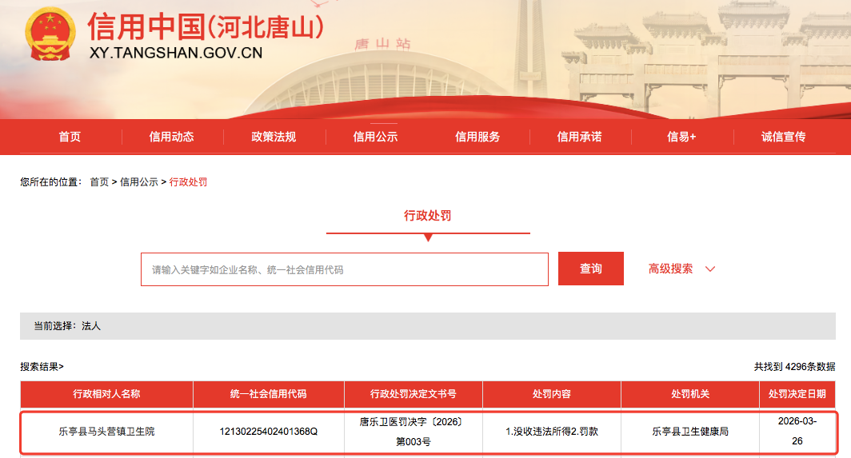Go to 政策法规 in navigation bar
Viewport: 851px width, 458px height.
click(x=274, y=137)
